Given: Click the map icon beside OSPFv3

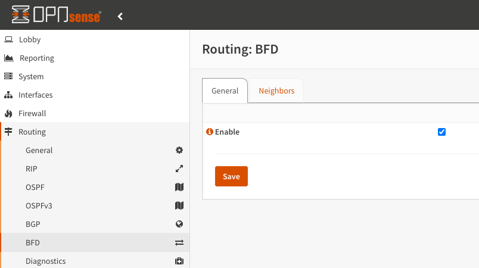Looking at the screenshot, I should [179, 206].
